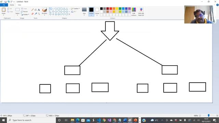Image resolution: width=219 pixels, height=123 pixels.
Task: Choose the Triangle shape in Shapes gallery
Action: [x=67, y=9]
